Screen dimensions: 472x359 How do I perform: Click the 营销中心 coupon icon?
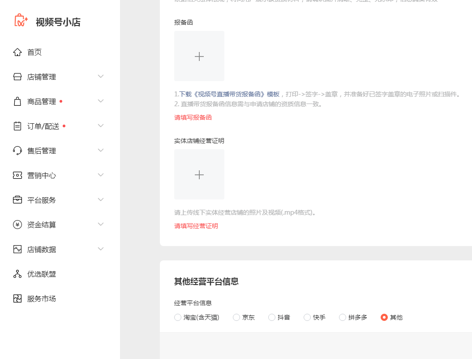point(17,175)
